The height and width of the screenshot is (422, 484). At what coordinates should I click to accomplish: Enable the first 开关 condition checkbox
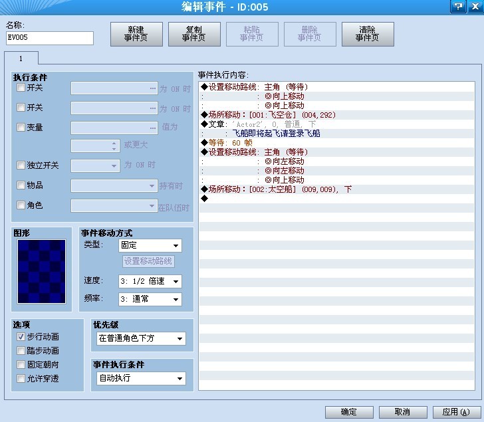click(x=21, y=88)
